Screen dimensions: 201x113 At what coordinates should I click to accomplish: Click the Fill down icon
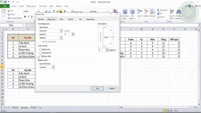pyautogui.click(x=158, y=13)
